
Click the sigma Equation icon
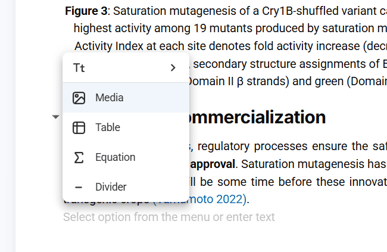click(79, 157)
